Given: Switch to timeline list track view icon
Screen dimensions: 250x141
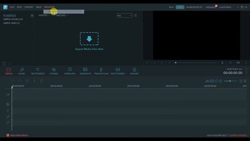Looking at the screenshot, I should click(241, 81).
